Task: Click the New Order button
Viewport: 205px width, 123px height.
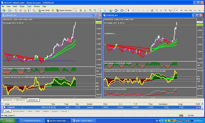Action: click(x=44, y=10)
